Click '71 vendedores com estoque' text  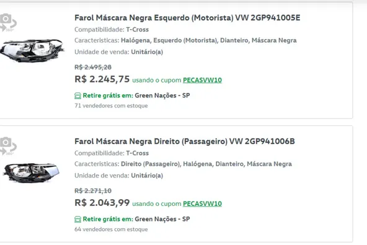coord(111,105)
